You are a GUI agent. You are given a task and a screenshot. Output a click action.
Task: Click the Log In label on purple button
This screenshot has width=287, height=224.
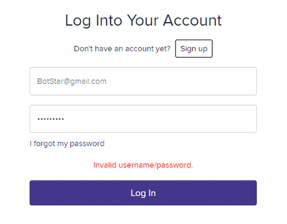click(x=143, y=193)
